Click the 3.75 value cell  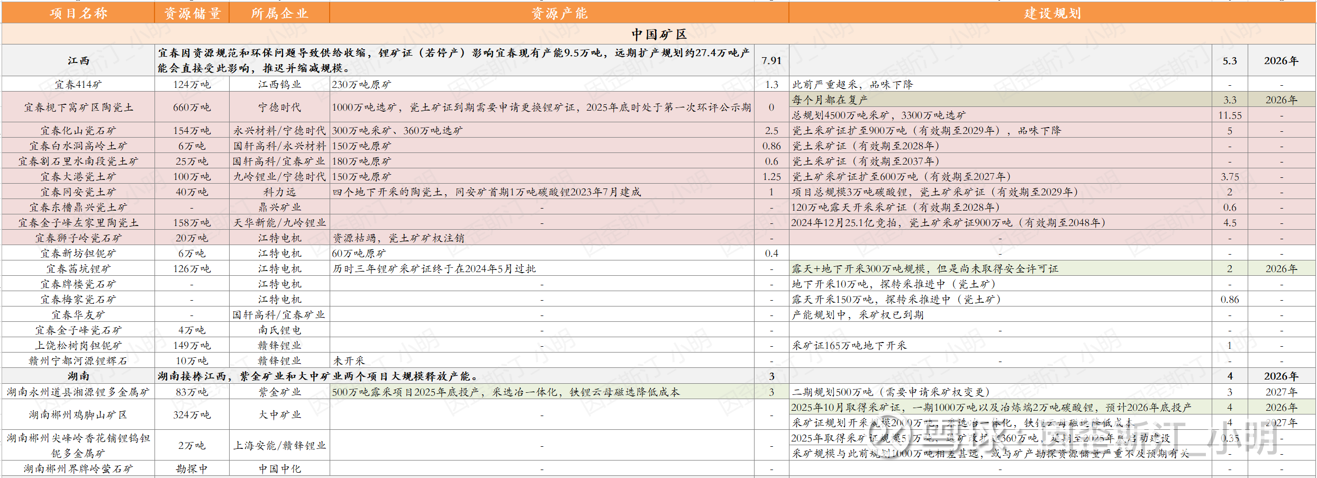click(x=1230, y=176)
